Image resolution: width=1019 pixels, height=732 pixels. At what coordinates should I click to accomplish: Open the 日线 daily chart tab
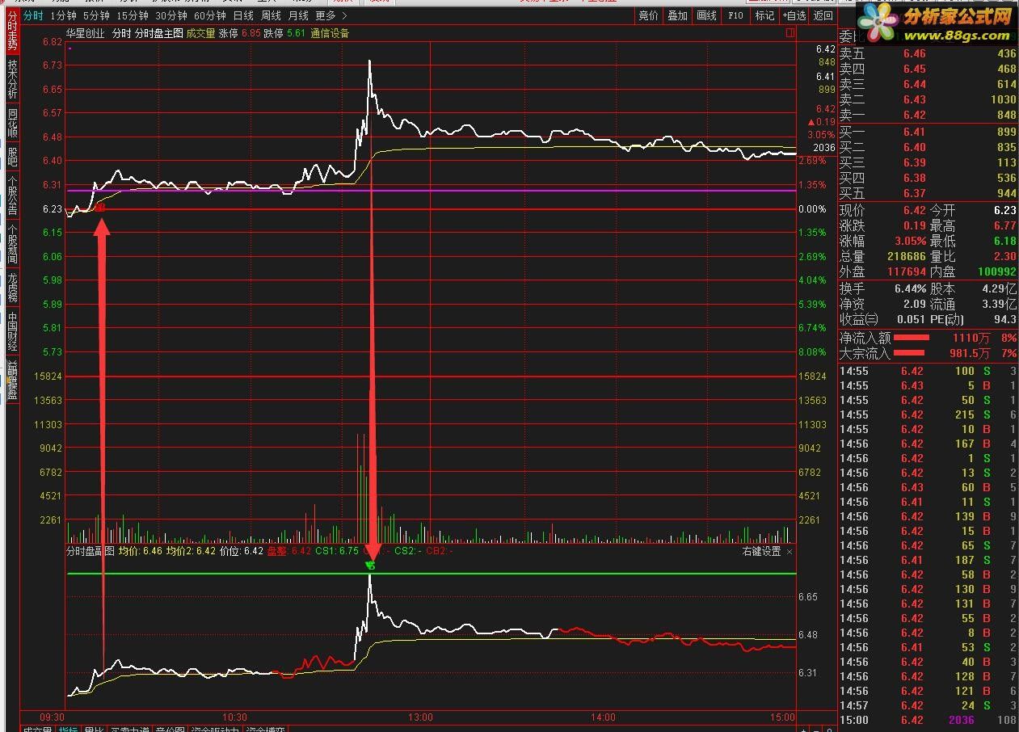click(243, 15)
